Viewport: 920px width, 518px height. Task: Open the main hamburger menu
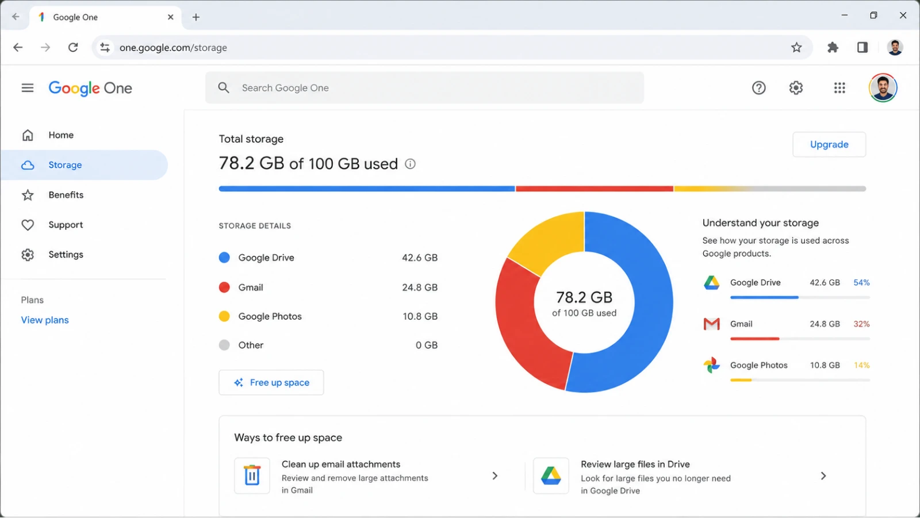(28, 88)
